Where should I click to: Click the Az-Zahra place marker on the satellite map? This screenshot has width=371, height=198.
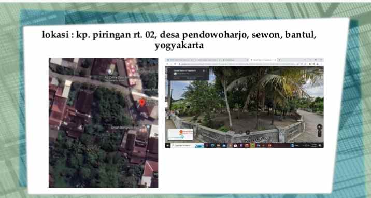pos(109,71)
